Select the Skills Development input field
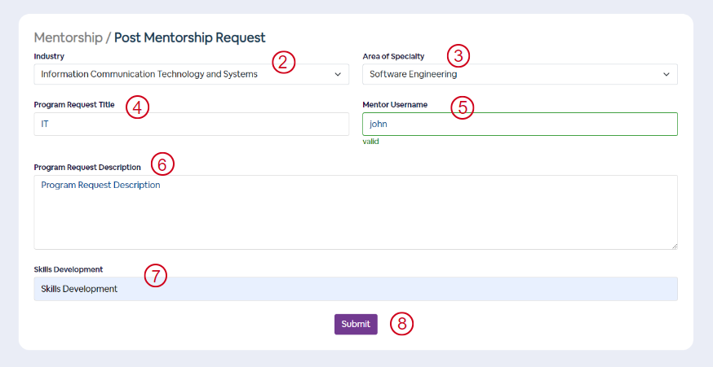 pyautogui.click(x=356, y=289)
